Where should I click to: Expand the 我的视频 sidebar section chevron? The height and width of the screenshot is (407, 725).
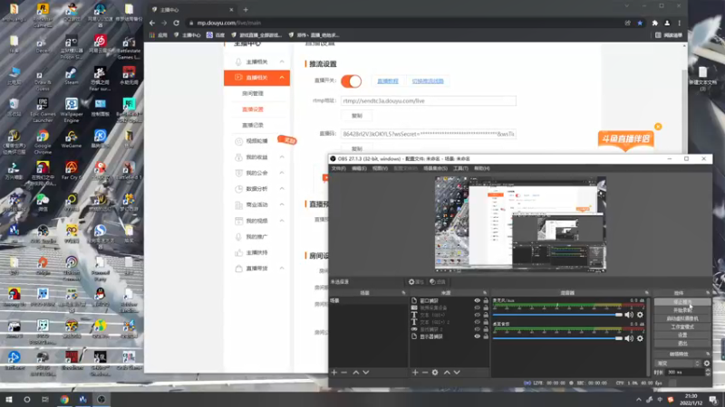click(x=282, y=221)
